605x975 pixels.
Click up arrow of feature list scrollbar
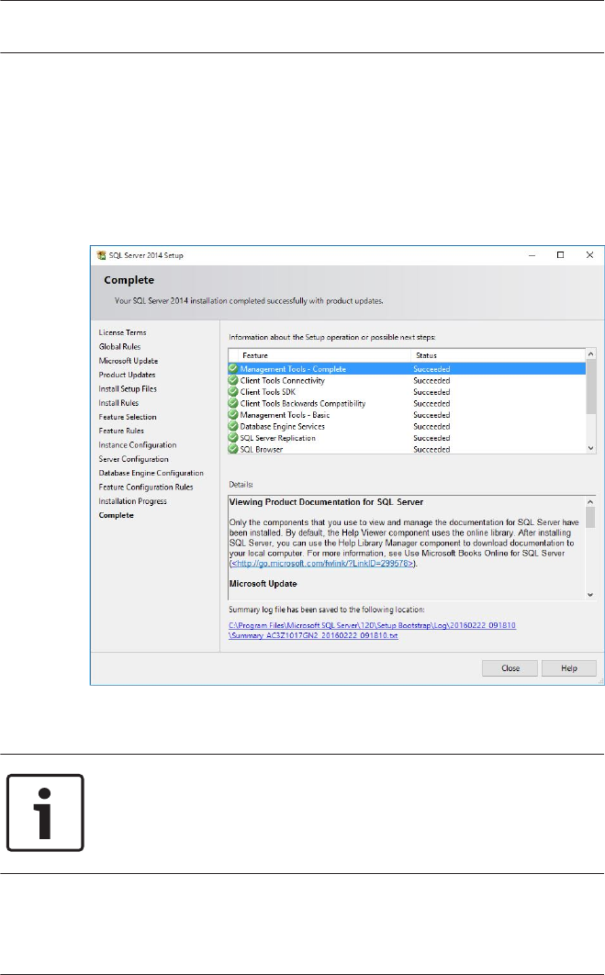(590, 353)
